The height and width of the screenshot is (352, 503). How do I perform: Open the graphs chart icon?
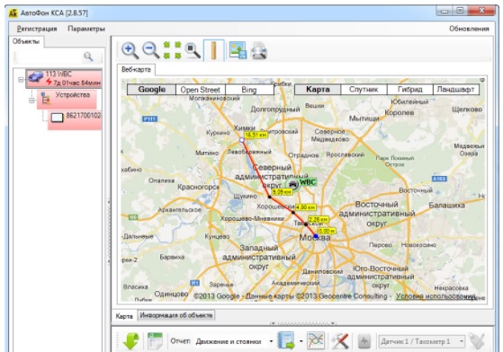[x=316, y=340]
